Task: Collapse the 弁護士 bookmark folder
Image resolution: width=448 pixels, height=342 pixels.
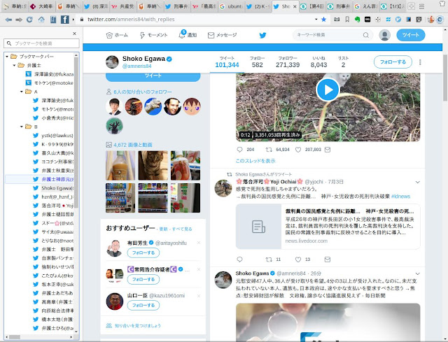Action: tap(14, 65)
